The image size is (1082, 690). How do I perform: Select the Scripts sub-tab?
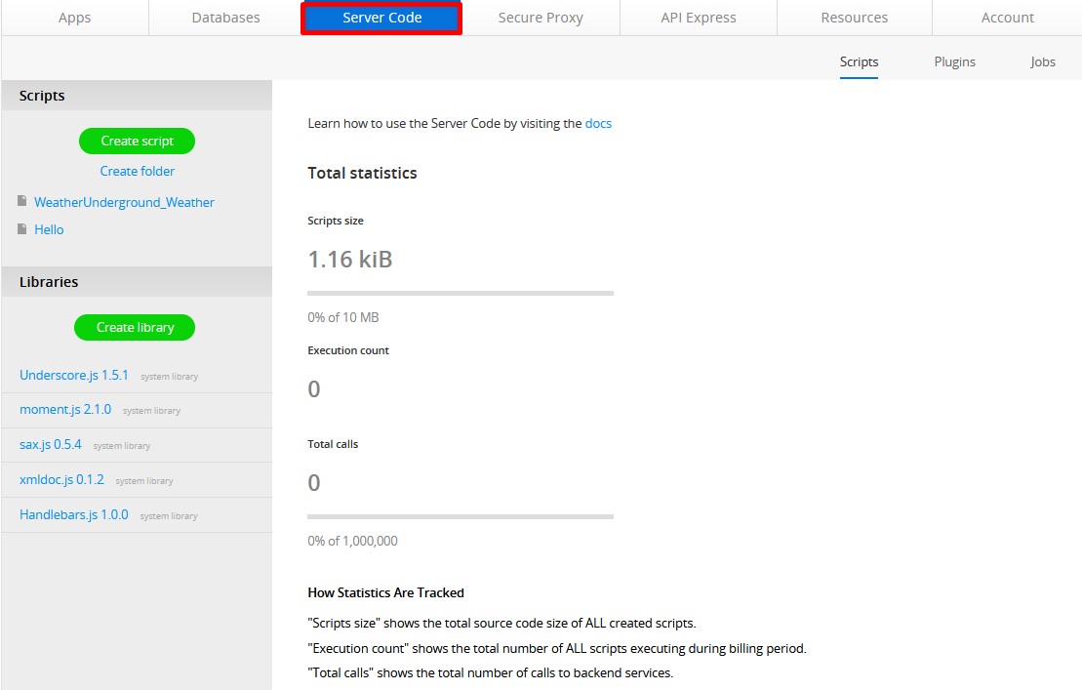coord(860,62)
